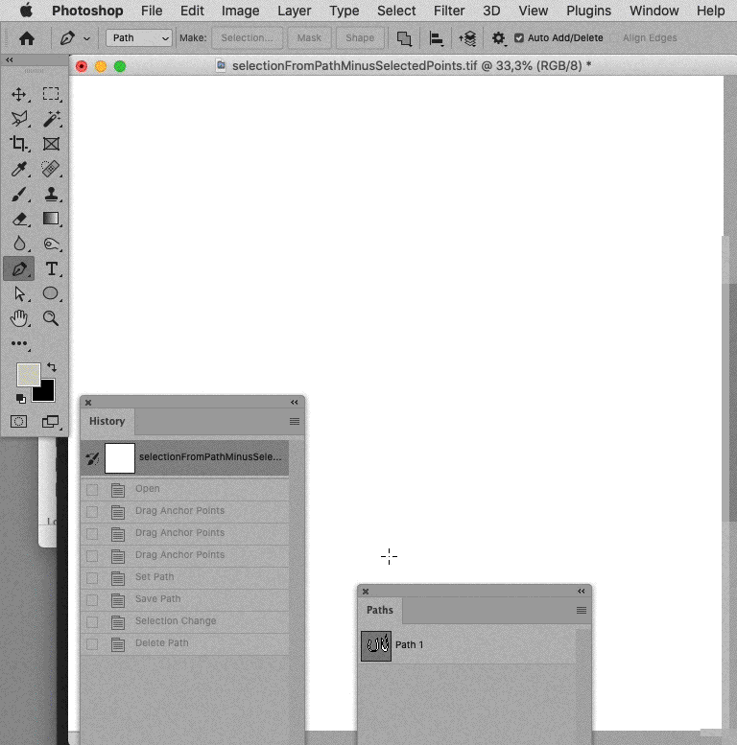Click the Make Selection button
Screen dimensions: 737x745
point(247,38)
